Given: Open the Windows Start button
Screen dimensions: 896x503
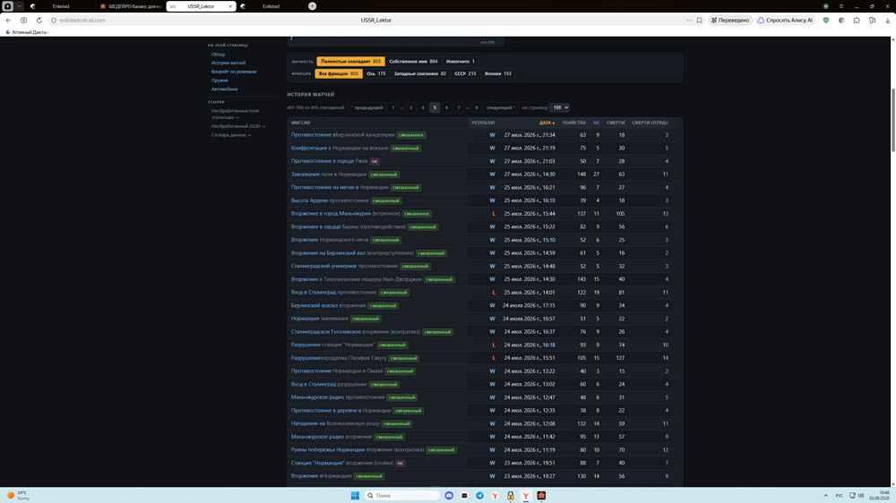Looking at the screenshot, I should coord(355,496).
